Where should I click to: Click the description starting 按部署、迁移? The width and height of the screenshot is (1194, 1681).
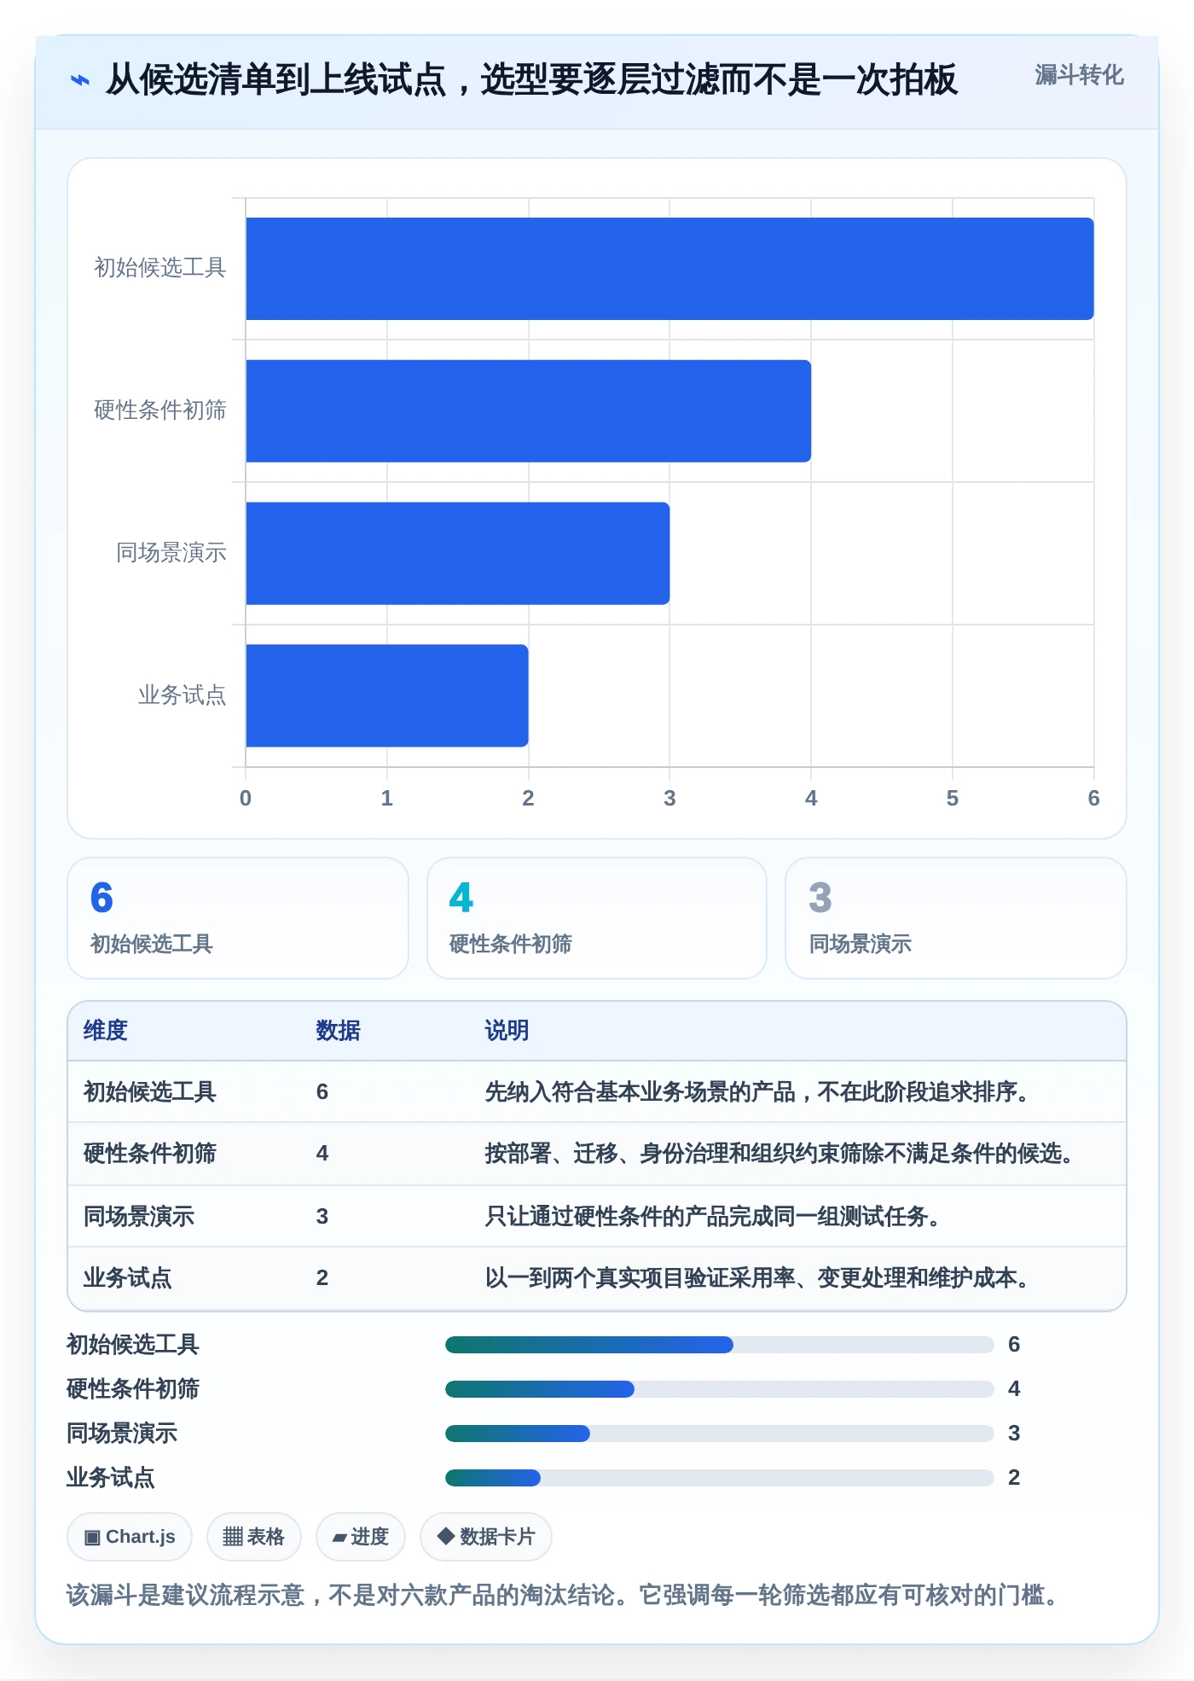pos(780,1154)
